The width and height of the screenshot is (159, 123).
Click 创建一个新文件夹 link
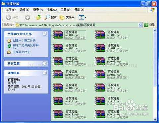click(x=24, y=41)
